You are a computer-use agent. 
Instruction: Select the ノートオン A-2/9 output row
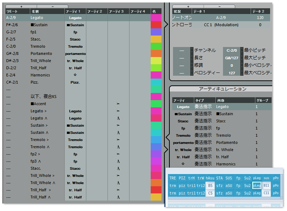tap(221, 18)
